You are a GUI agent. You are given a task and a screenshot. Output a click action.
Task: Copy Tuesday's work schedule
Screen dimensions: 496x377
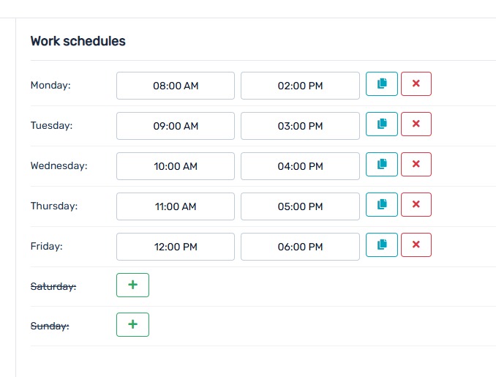click(381, 124)
